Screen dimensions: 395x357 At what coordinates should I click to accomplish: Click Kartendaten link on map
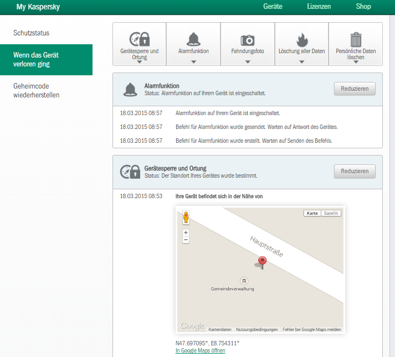220,329
